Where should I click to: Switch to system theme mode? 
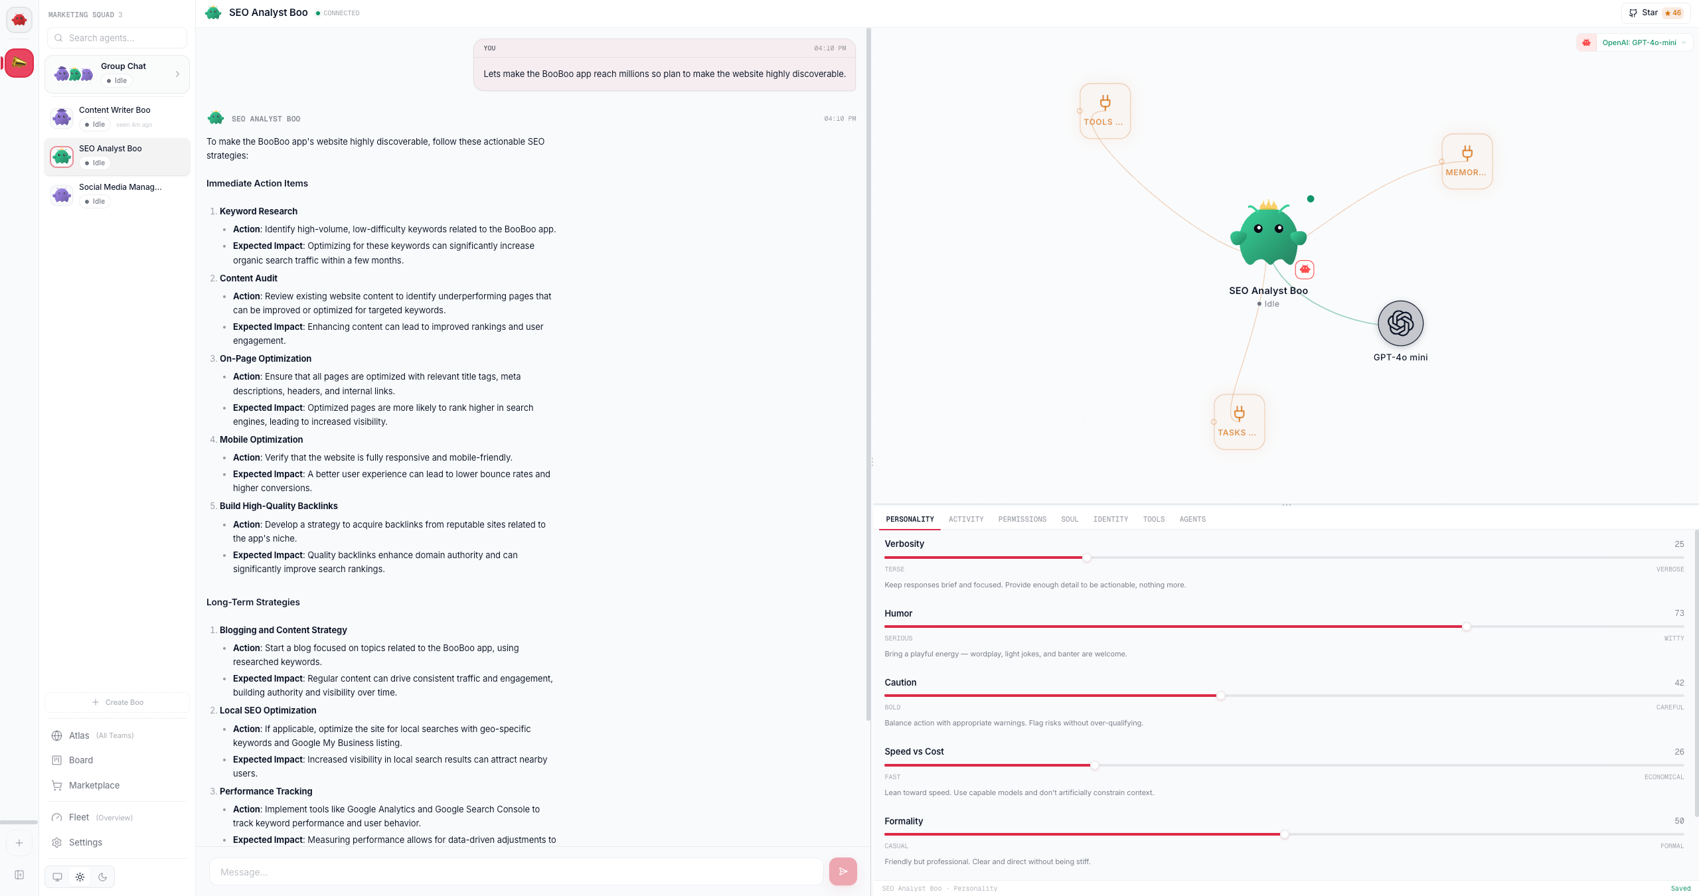[x=58, y=877]
